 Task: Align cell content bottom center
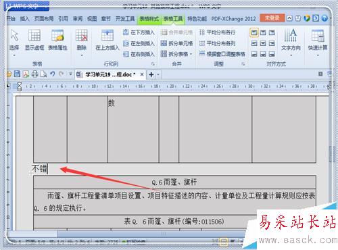pos(263,54)
